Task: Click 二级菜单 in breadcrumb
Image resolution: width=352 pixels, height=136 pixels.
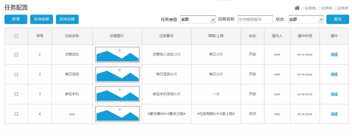Action: click(325, 8)
